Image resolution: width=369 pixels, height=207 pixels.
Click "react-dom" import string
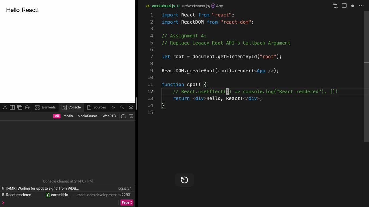click(x=236, y=22)
